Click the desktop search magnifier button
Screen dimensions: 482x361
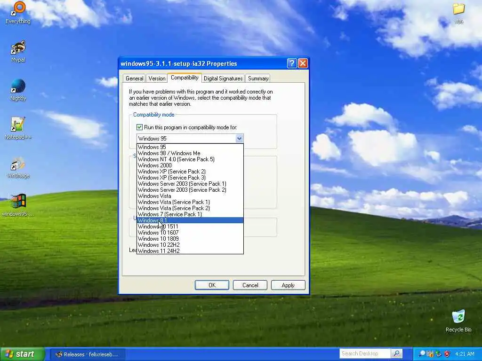point(396,353)
